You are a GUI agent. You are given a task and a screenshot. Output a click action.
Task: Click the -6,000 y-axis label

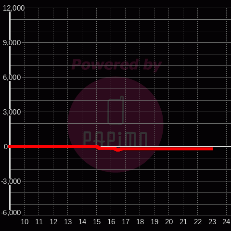[x=11, y=213]
